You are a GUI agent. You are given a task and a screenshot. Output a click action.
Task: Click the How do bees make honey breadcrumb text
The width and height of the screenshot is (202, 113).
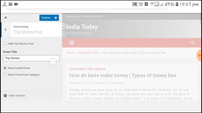134,53
